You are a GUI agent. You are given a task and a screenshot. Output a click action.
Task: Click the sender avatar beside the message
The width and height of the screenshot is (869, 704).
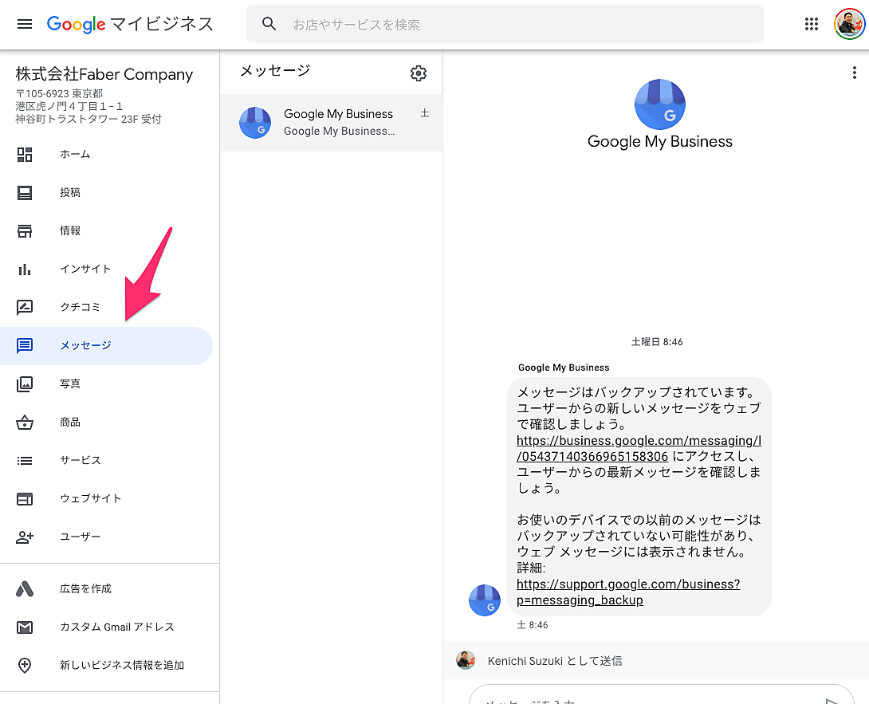coord(485,600)
